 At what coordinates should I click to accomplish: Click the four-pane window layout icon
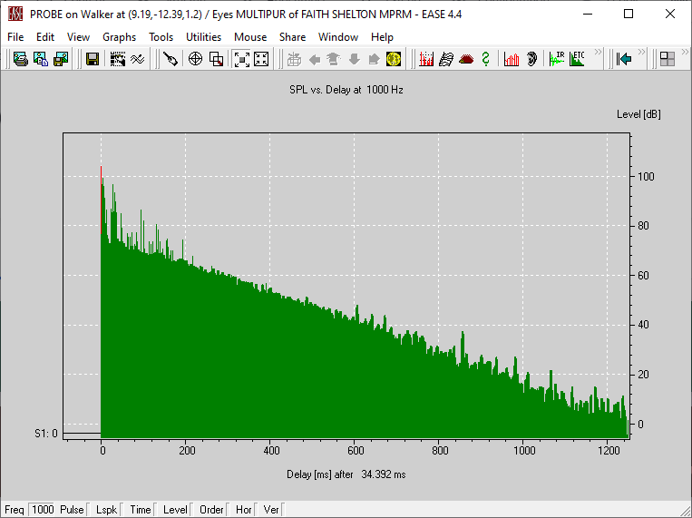[x=668, y=59]
